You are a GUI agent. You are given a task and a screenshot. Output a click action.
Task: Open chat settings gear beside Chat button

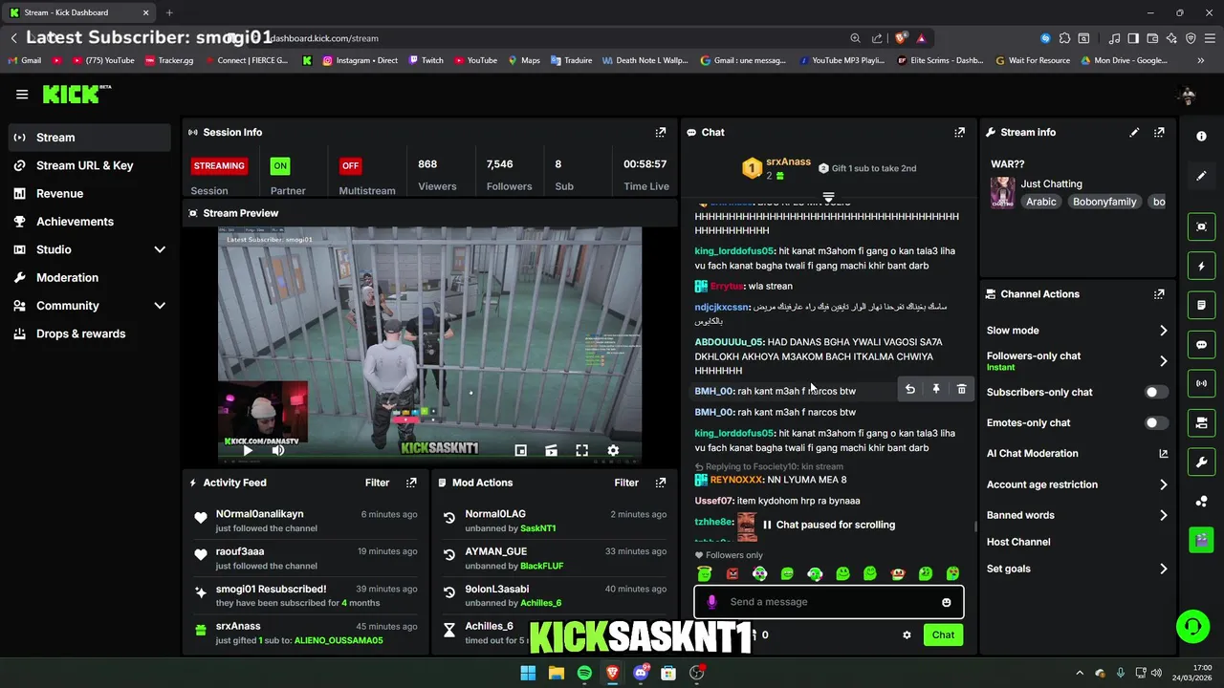pyautogui.click(x=907, y=634)
